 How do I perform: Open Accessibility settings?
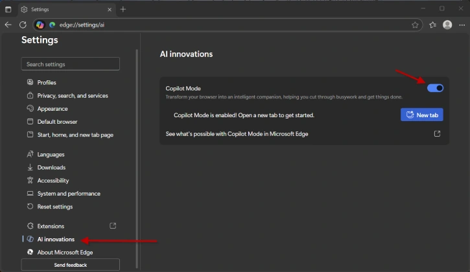[53, 181]
